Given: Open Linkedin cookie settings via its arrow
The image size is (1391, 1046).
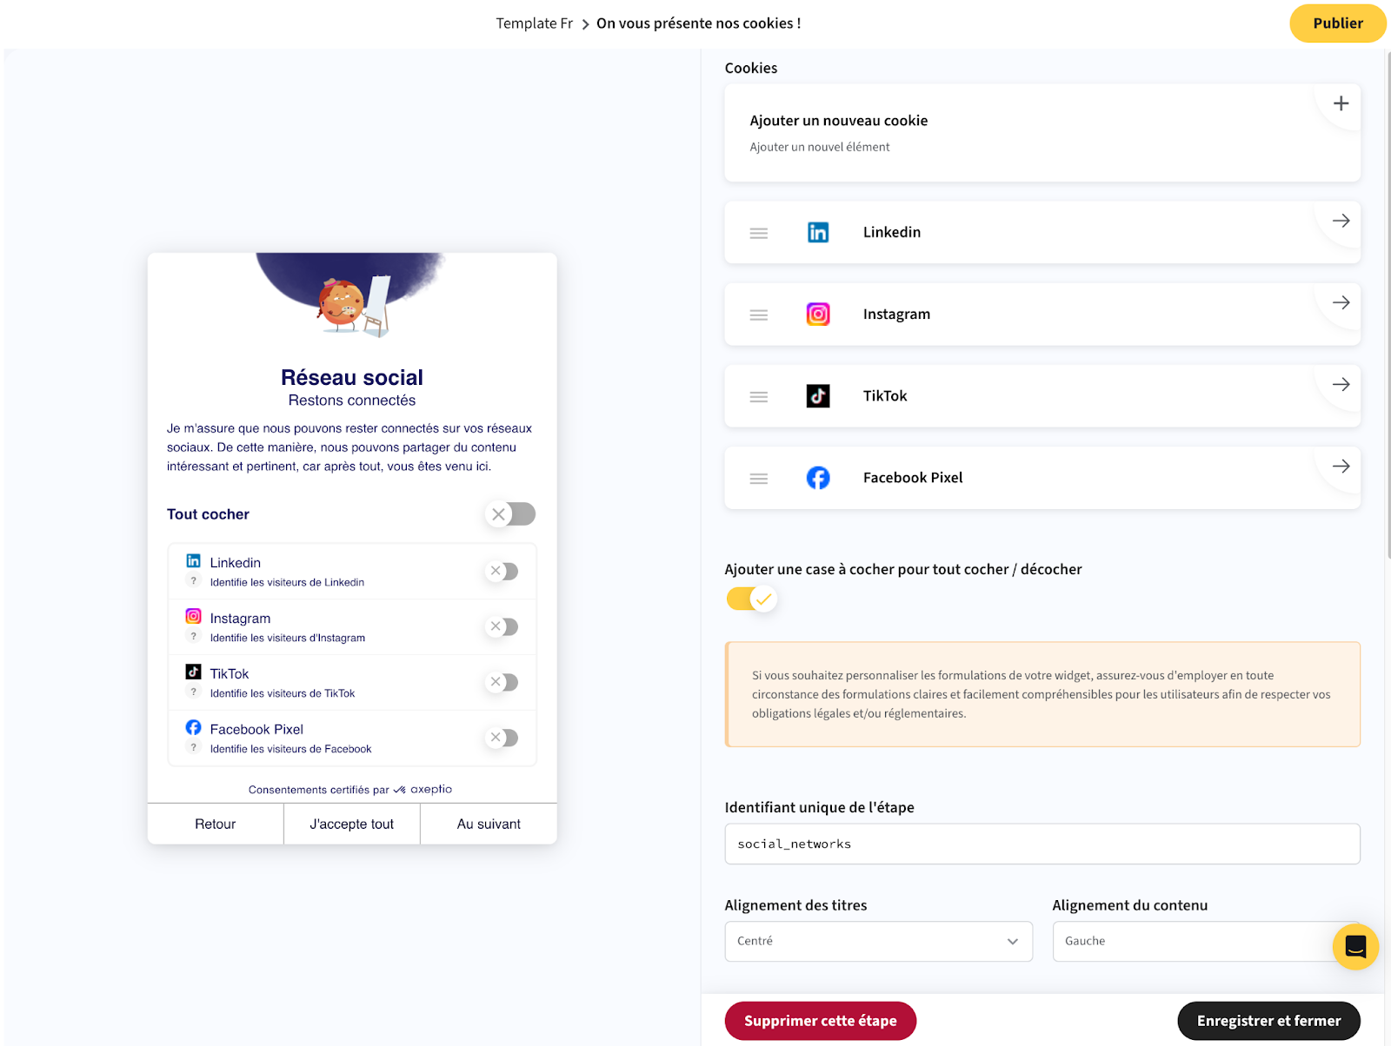Looking at the screenshot, I should (1341, 221).
